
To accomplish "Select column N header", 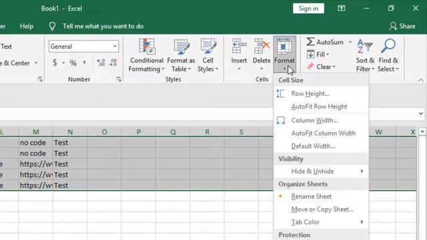I will click(70, 132).
